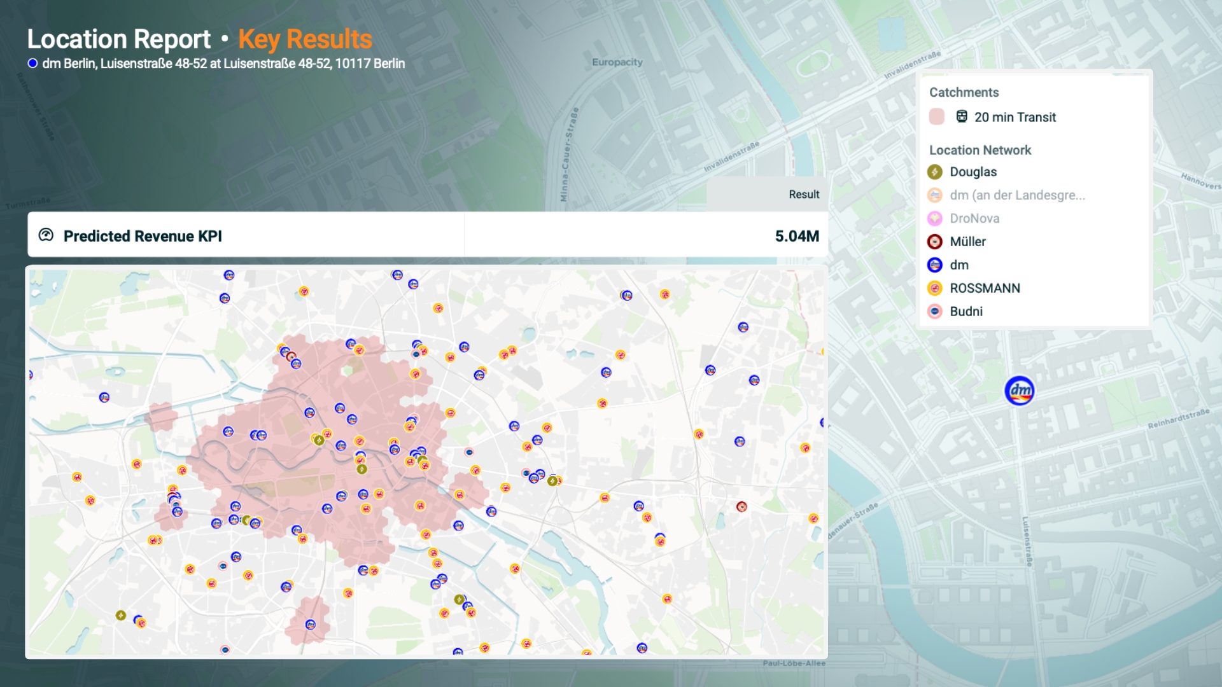Click the dm legend icon
This screenshot has width=1222, height=687.
click(935, 265)
